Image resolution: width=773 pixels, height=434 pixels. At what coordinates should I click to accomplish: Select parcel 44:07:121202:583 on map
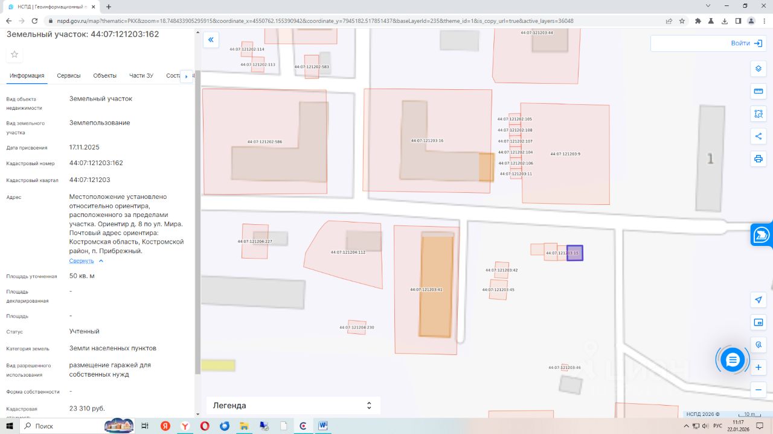click(312, 67)
